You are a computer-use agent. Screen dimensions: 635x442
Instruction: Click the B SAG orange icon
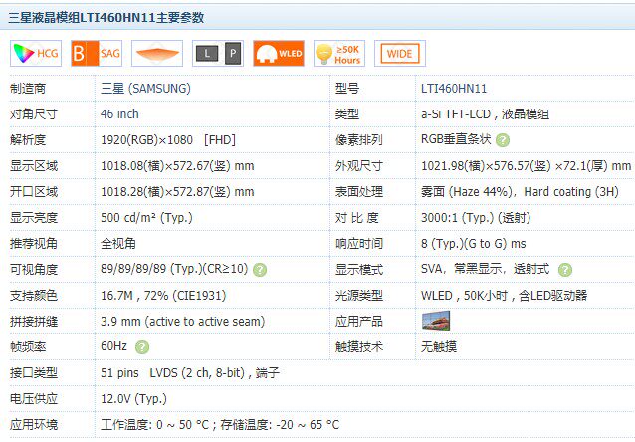click(x=97, y=53)
